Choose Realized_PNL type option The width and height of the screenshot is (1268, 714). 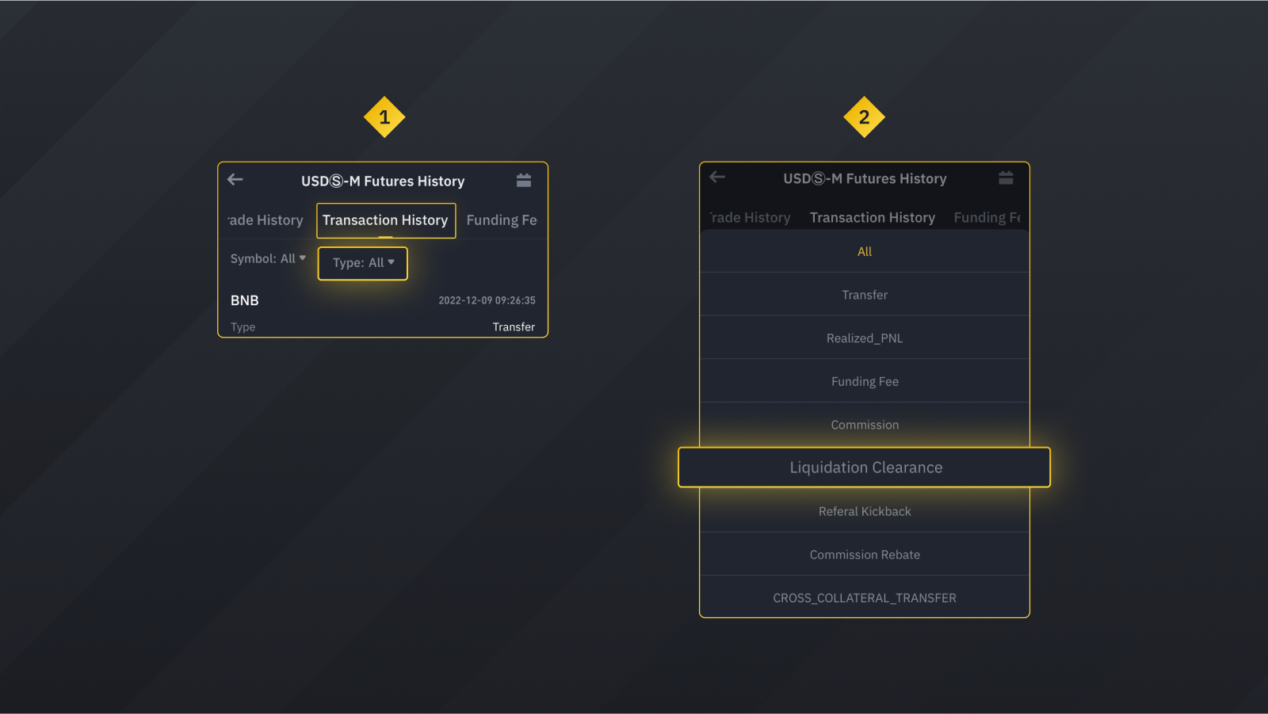[x=865, y=338]
